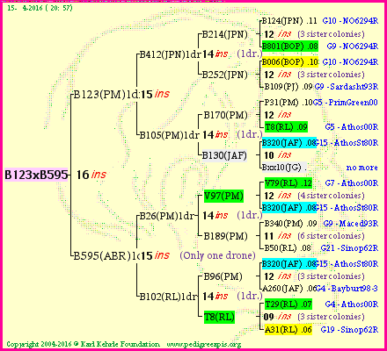The width and height of the screenshot is (387, 351).
Task: Click B340(PM) .09 ancestor
Action: [x=290, y=224]
